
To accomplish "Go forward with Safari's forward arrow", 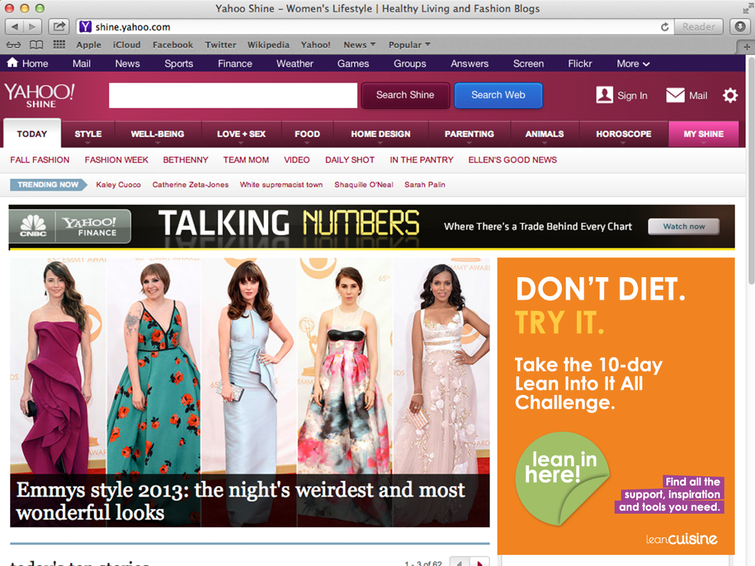I will point(33,26).
